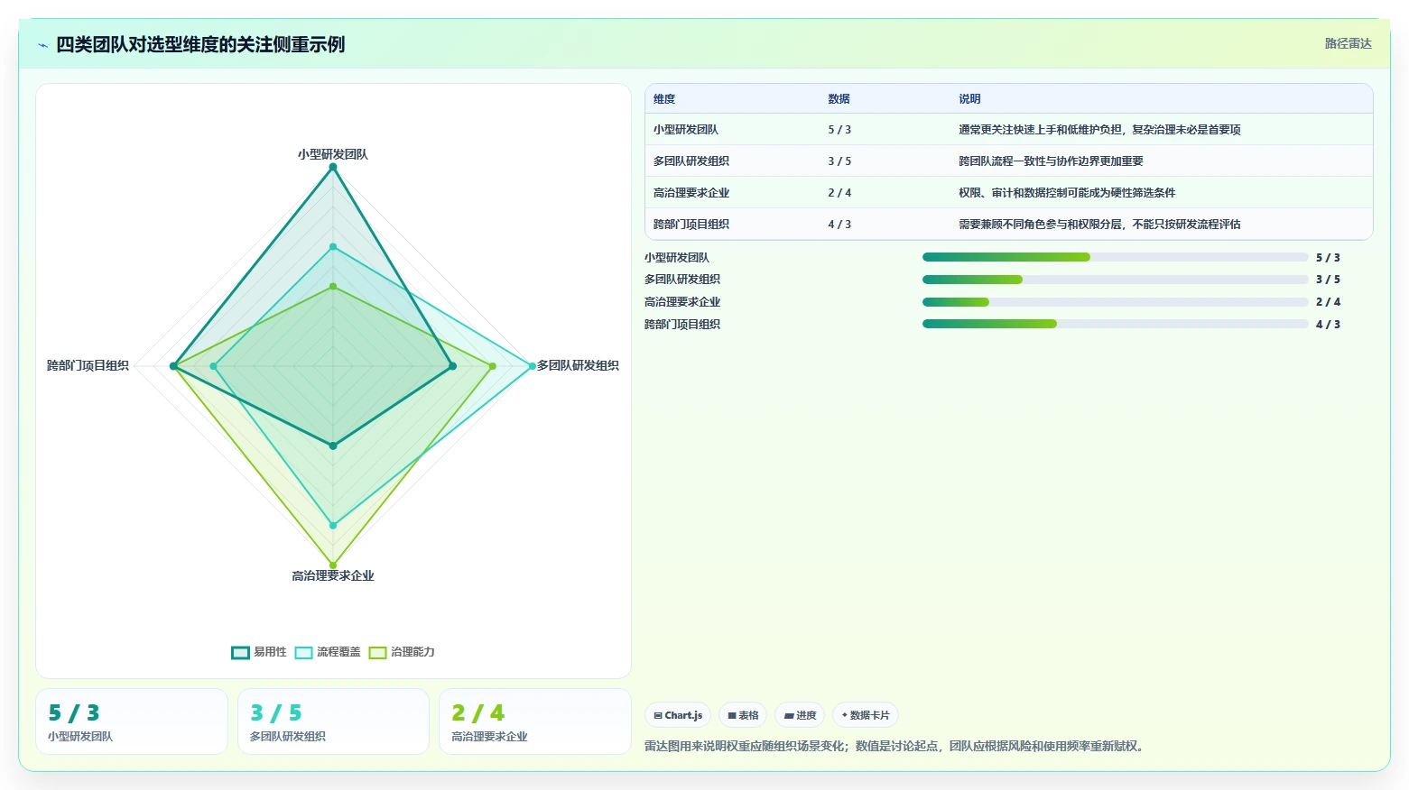Screen dimensions: 1409x790
Task: Click the 2 / 4 value in table
Action: point(839,193)
